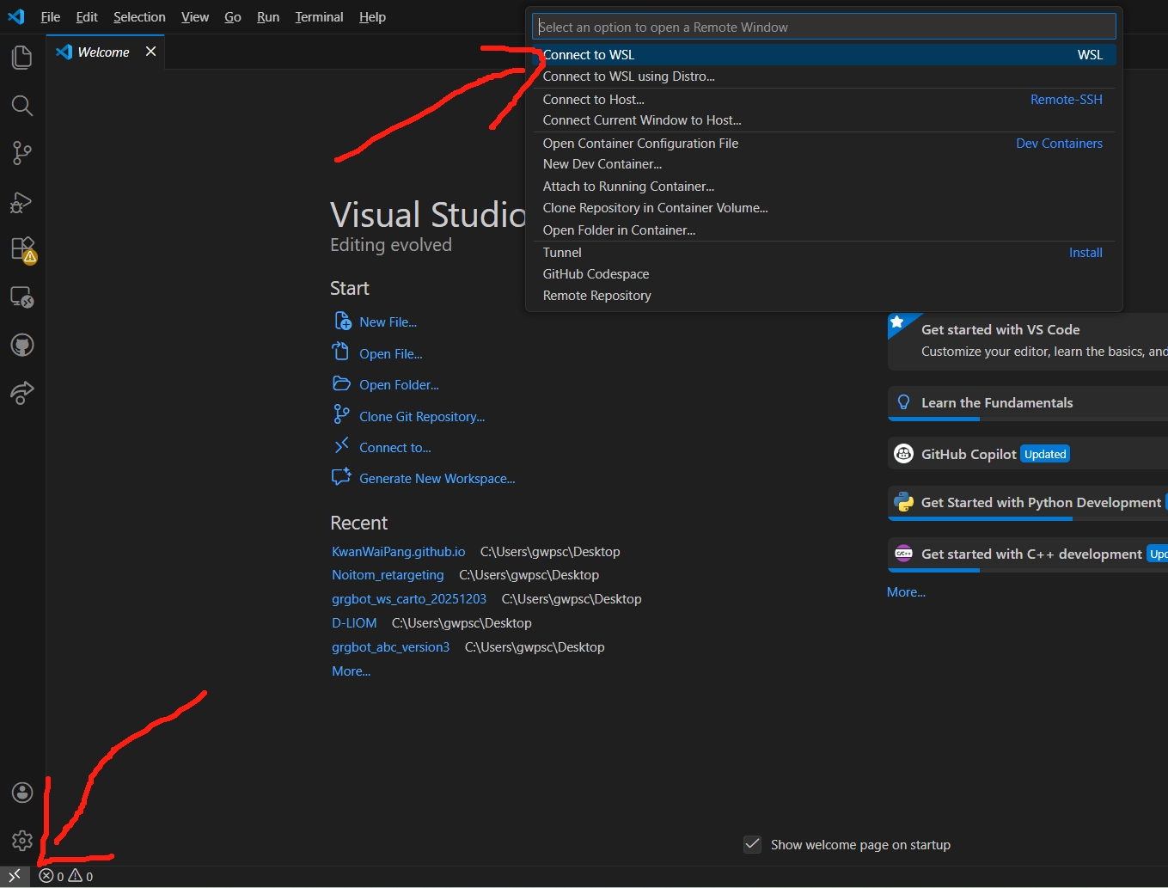This screenshot has width=1168, height=888.
Task: Click the Accounts icon in activity bar
Action: pyautogui.click(x=22, y=793)
